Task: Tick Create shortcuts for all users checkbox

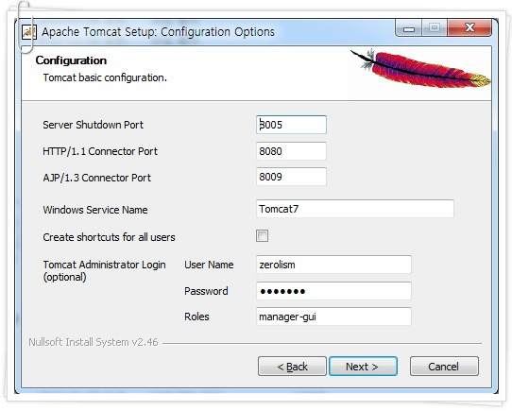Action: 262,235
